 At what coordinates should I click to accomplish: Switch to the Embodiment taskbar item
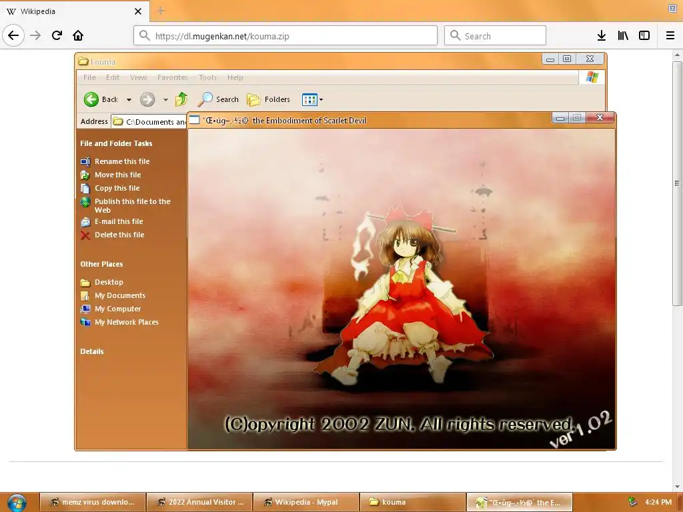click(x=519, y=502)
